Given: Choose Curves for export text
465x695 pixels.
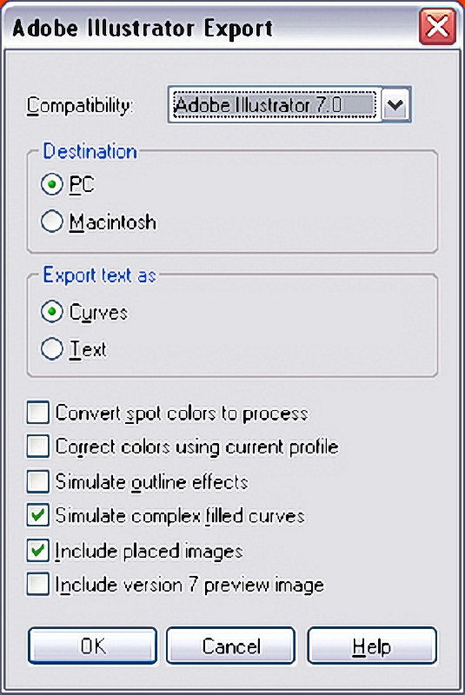Looking at the screenshot, I should (x=52, y=312).
